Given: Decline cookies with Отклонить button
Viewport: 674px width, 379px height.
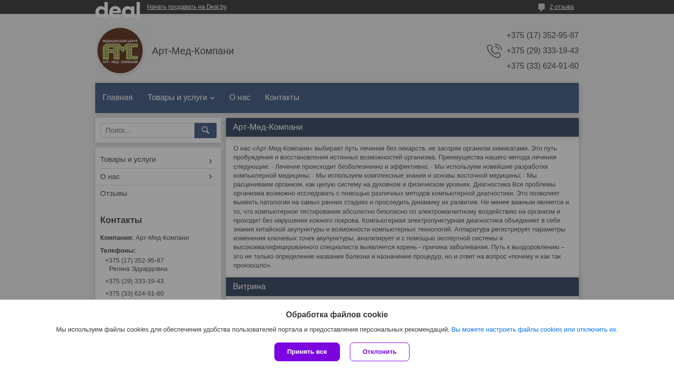Looking at the screenshot, I should point(379,352).
